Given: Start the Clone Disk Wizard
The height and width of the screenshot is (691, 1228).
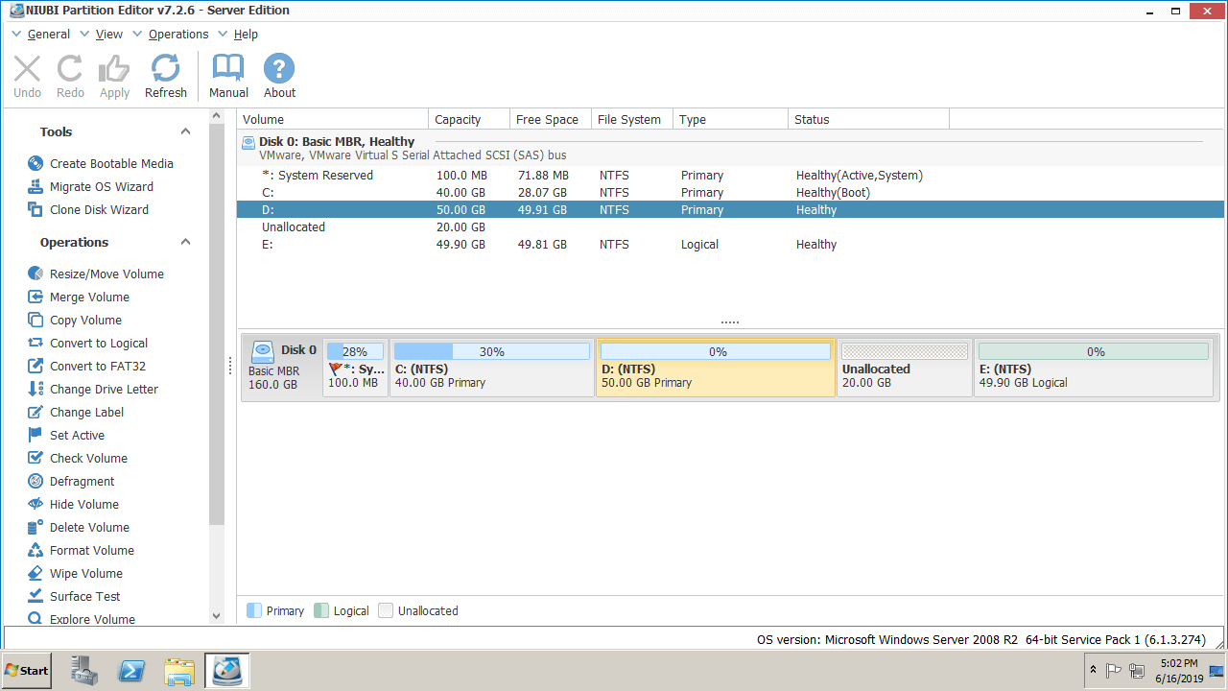Looking at the screenshot, I should click(x=98, y=210).
